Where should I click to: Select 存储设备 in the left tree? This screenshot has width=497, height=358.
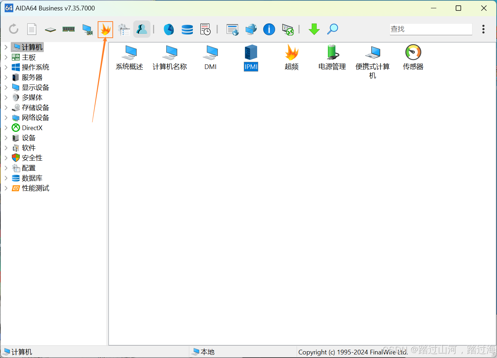click(x=31, y=107)
